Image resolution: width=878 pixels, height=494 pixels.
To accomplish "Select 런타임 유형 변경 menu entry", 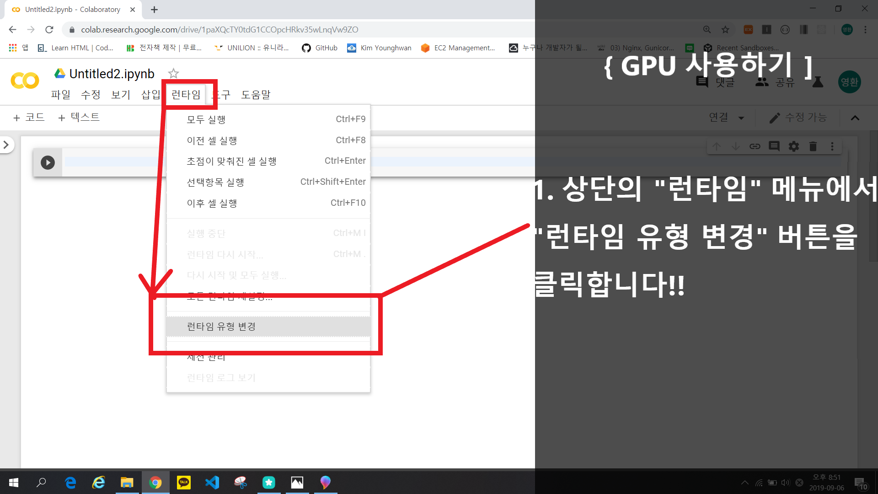I will click(x=221, y=327).
